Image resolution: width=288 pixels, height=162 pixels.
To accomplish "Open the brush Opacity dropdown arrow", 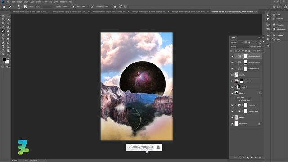I will click(69, 7).
